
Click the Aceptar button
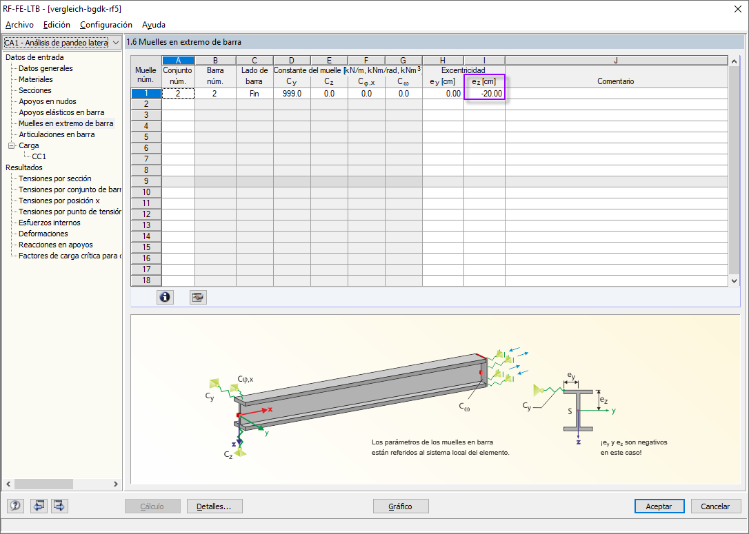[659, 506]
